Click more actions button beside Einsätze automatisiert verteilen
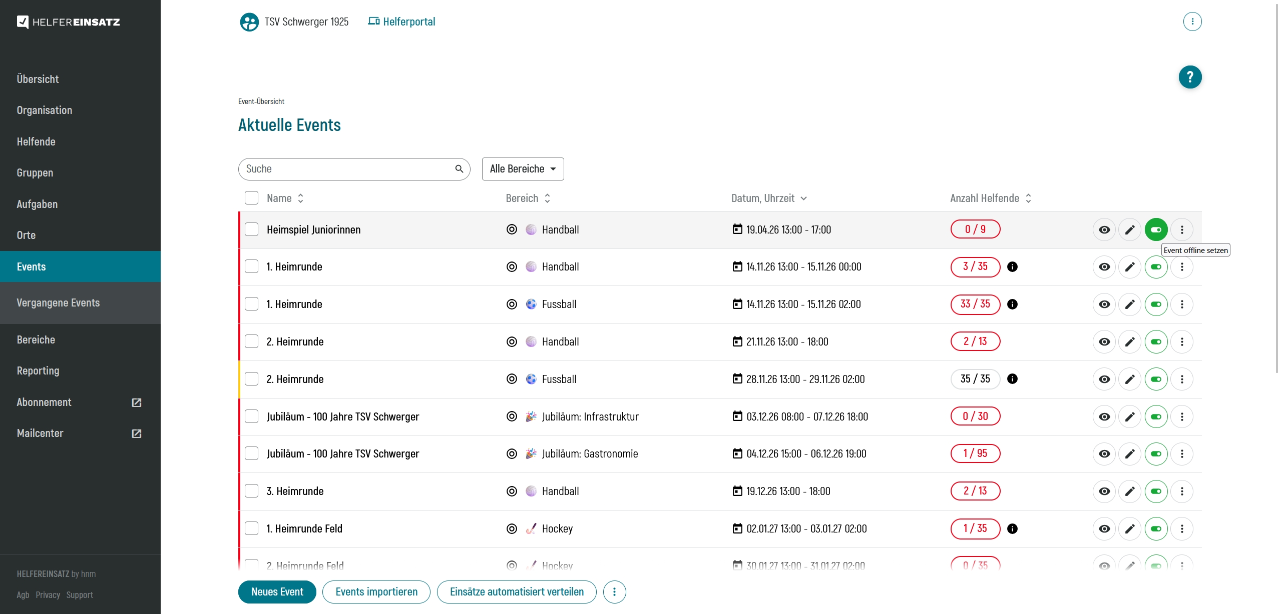 coord(614,592)
